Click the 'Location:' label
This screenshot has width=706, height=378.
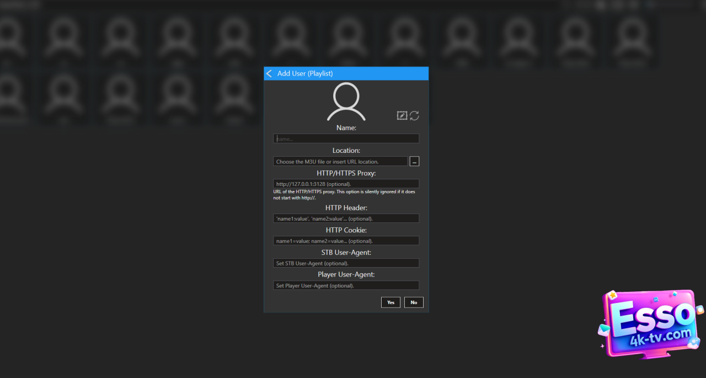[x=346, y=150]
